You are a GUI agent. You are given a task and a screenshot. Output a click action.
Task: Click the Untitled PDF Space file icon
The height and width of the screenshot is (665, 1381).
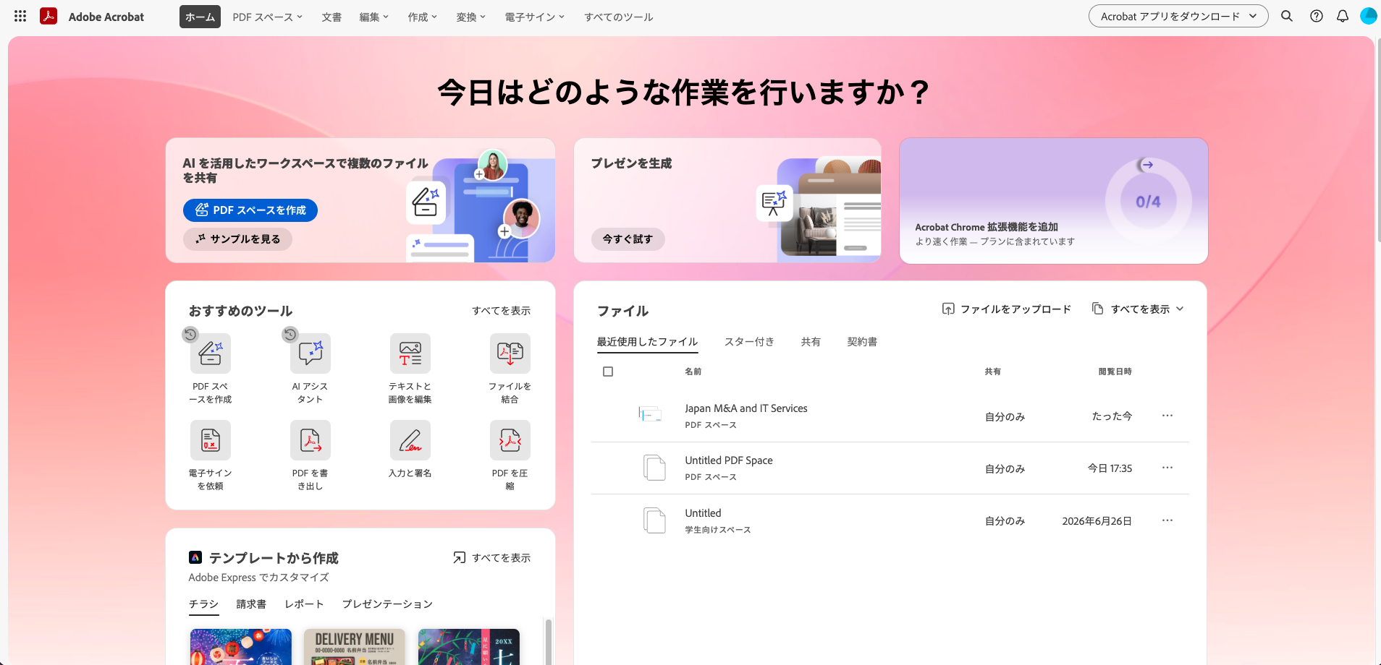tap(655, 468)
